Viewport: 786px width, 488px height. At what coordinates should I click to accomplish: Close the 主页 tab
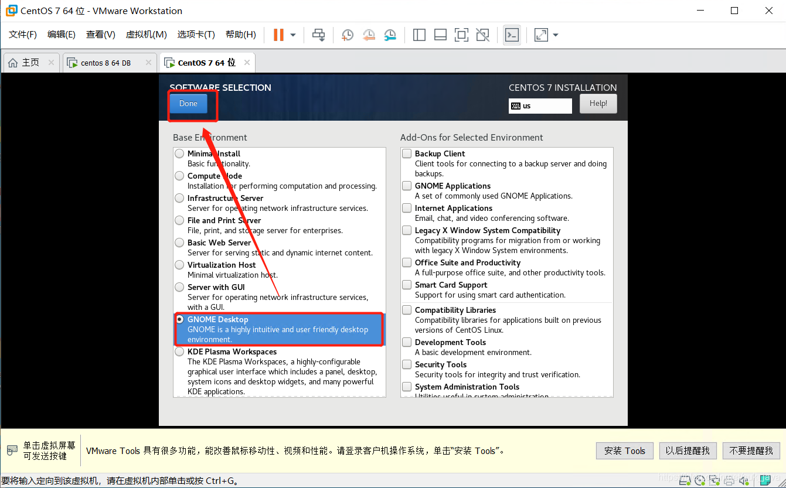click(51, 63)
